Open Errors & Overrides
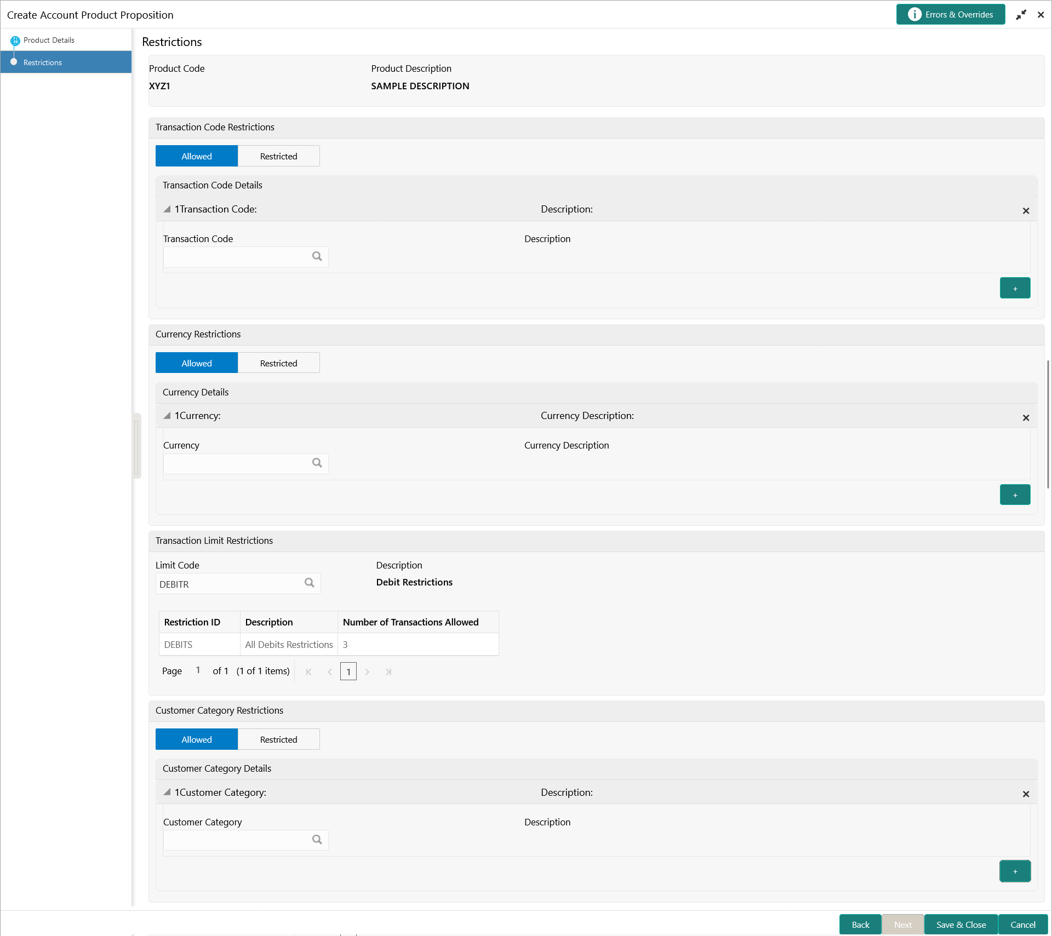1052x936 pixels. [951, 15]
